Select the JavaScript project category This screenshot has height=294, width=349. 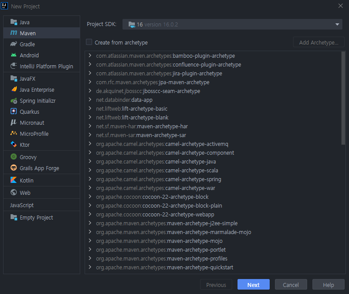point(22,205)
